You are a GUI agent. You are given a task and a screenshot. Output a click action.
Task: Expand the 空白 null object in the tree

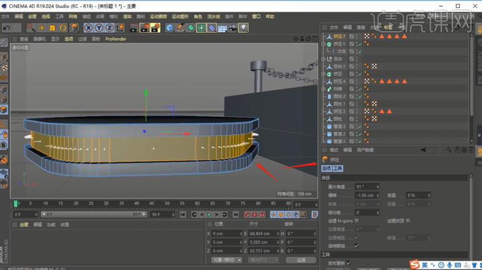coord(323,59)
